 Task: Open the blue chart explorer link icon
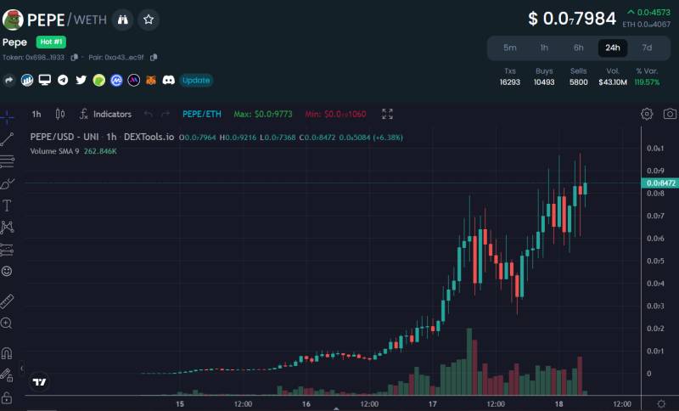tap(27, 80)
